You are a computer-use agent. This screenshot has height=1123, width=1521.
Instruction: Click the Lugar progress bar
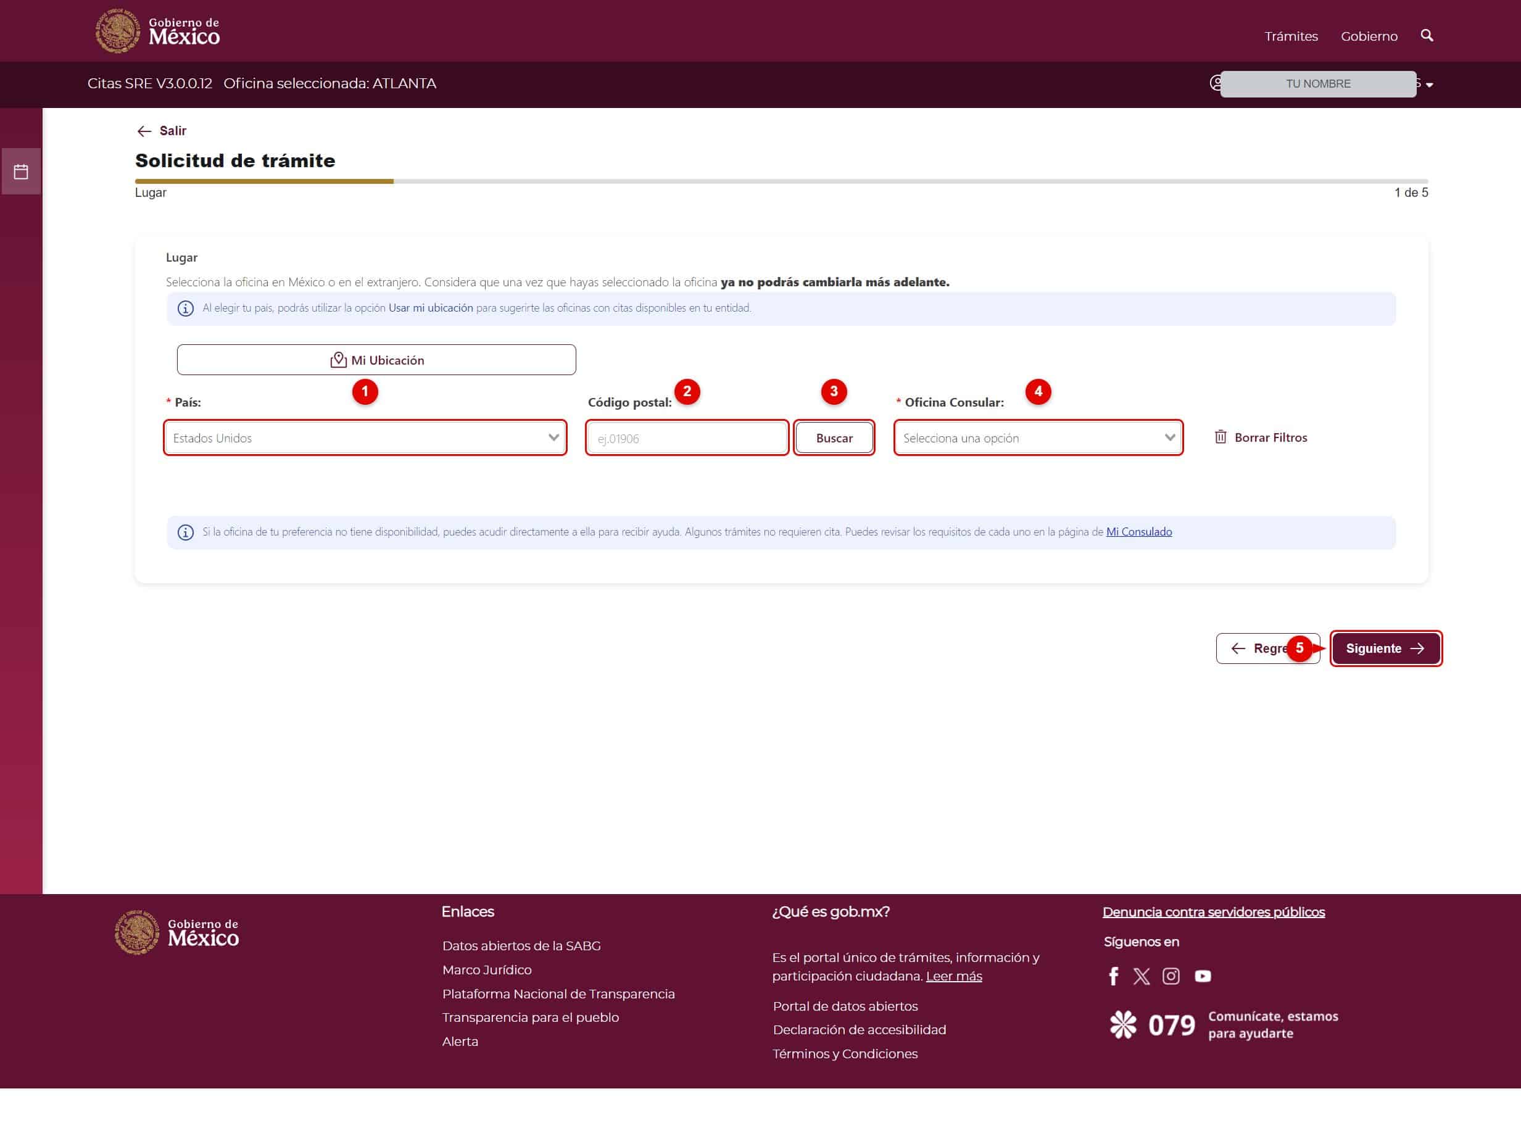point(781,181)
